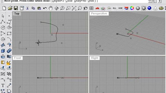The image size is (166, 93).
Task: Activate the Rotate view tool
Action: point(57,8)
